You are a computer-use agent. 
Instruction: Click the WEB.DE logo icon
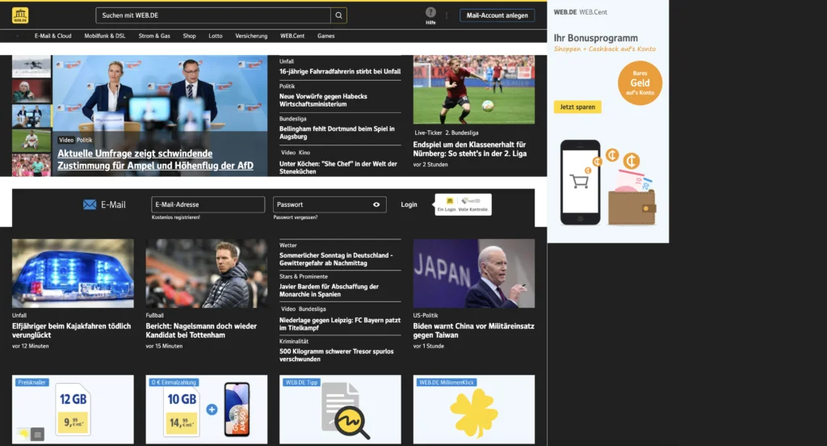20,15
